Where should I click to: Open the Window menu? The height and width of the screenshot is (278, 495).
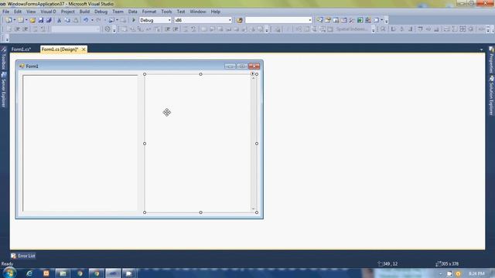coord(198,12)
